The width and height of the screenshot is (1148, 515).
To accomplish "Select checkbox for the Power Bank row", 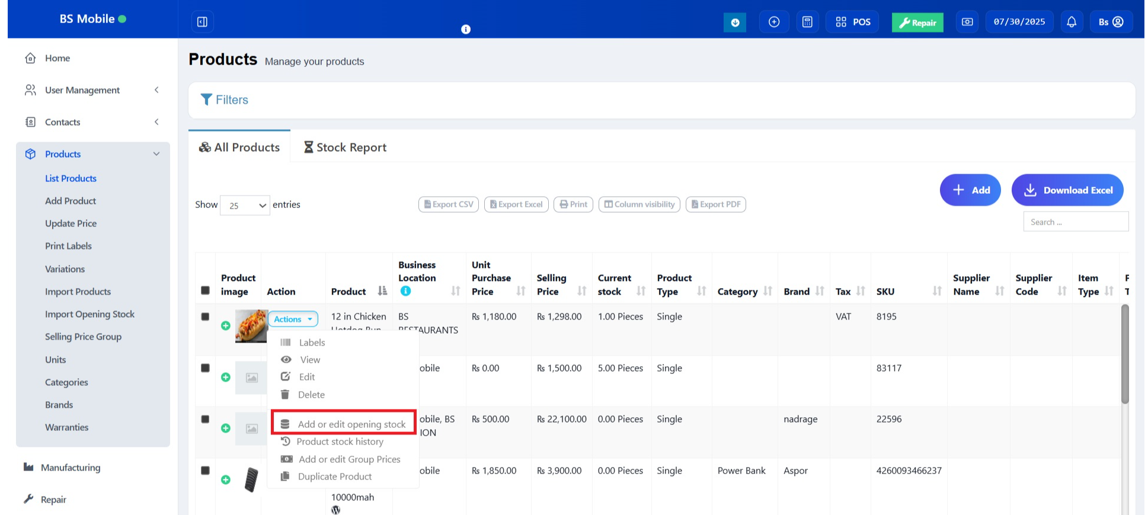I will point(206,471).
